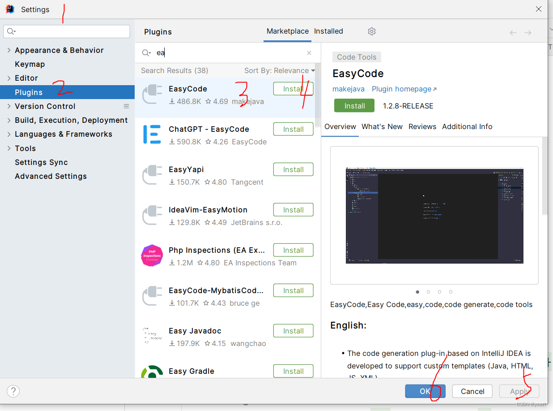The image size is (553, 411).
Task: Click the green Install button in details
Action: coord(355,106)
